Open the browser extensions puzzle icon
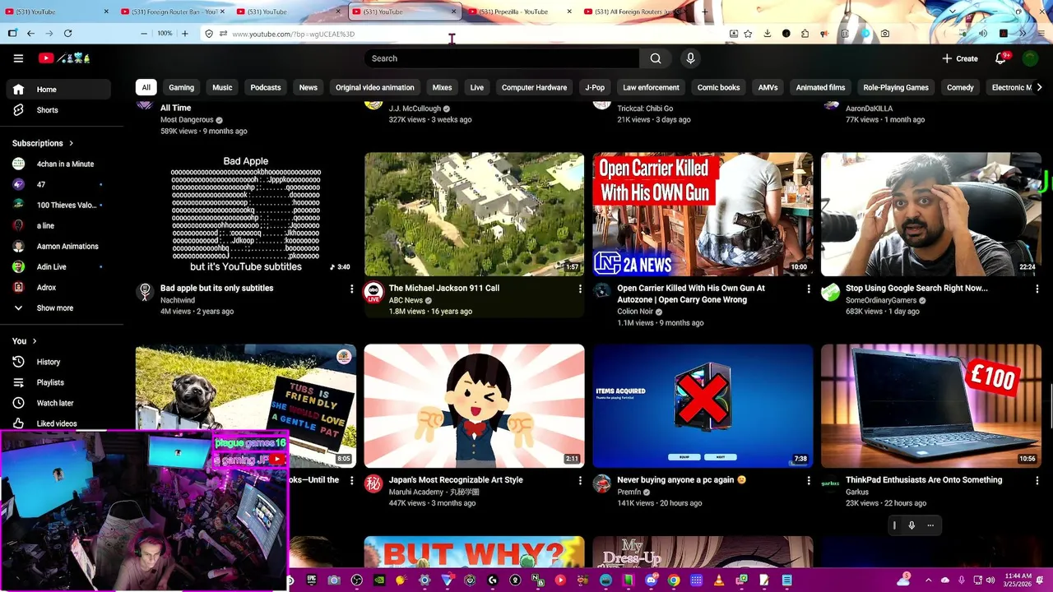Image resolution: width=1053 pixels, height=592 pixels. [x=805, y=34]
